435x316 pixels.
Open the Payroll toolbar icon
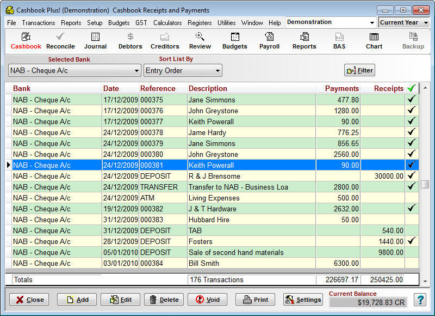(269, 41)
